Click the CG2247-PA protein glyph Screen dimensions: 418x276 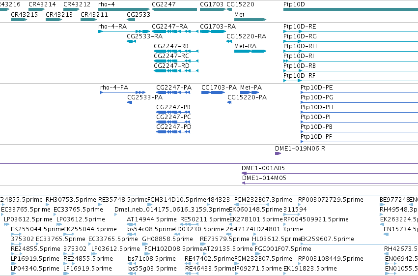pyautogui.click(x=173, y=92)
